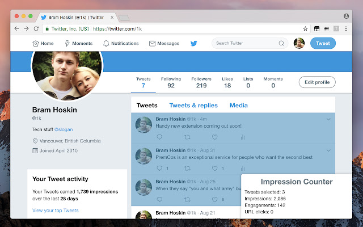363x227 pixels.
Task: Retweet the Aug 25 tweet
Action: tap(187, 199)
